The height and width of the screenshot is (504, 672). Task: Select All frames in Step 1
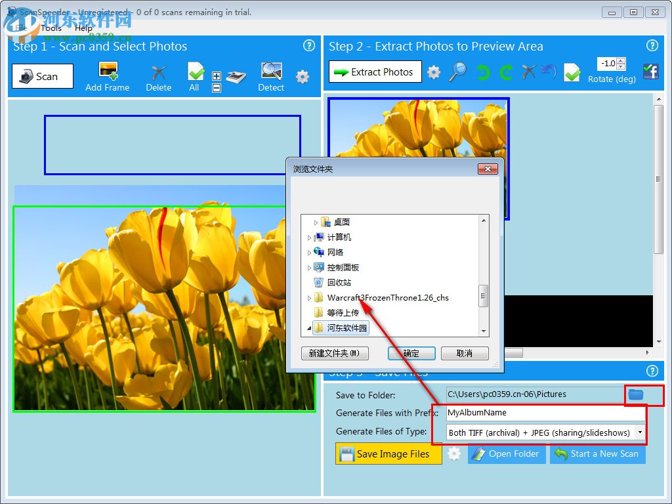coord(195,77)
